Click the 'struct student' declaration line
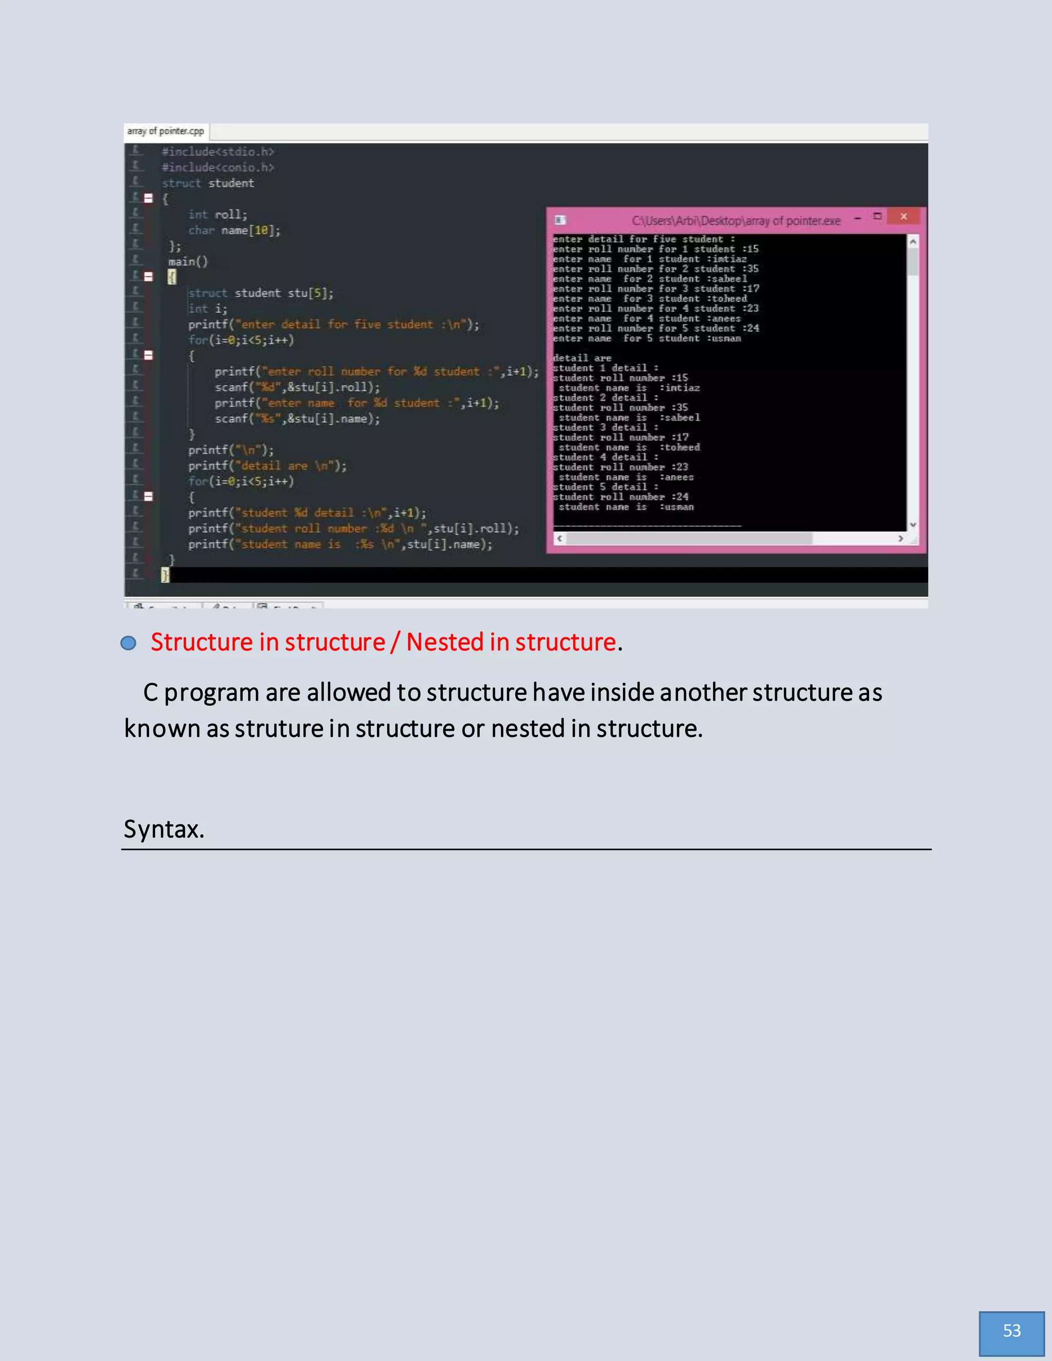Viewport: 1052px width, 1361px height. [208, 183]
